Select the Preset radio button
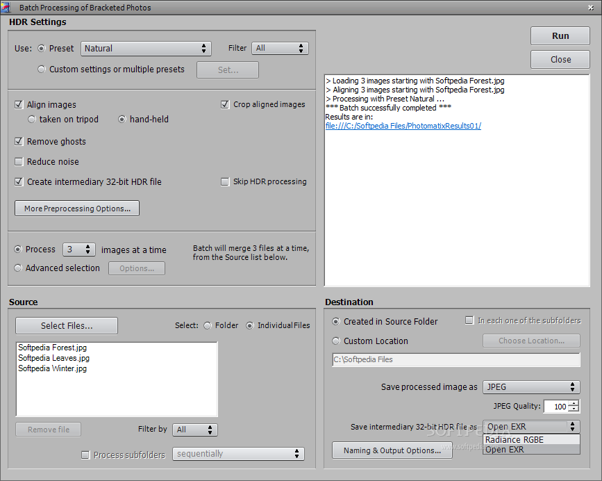 click(42, 49)
